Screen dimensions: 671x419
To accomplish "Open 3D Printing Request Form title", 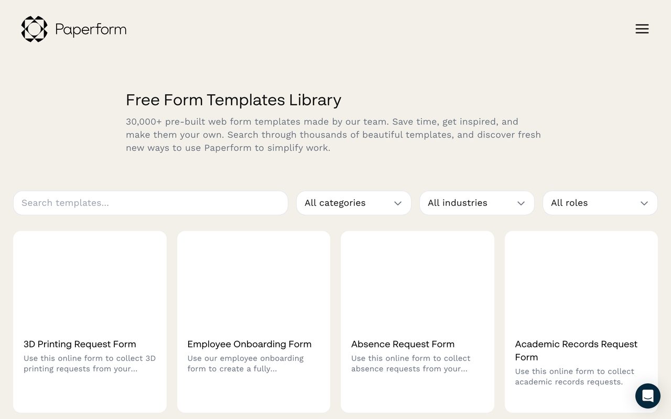I will 80,344.
